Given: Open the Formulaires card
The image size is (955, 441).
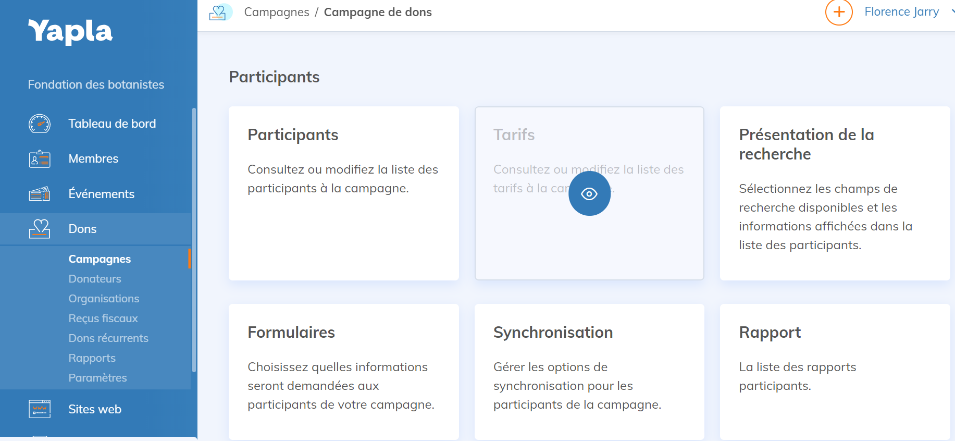Looking at the screenshot, I should pyautogui.click(x=343, y=370).
